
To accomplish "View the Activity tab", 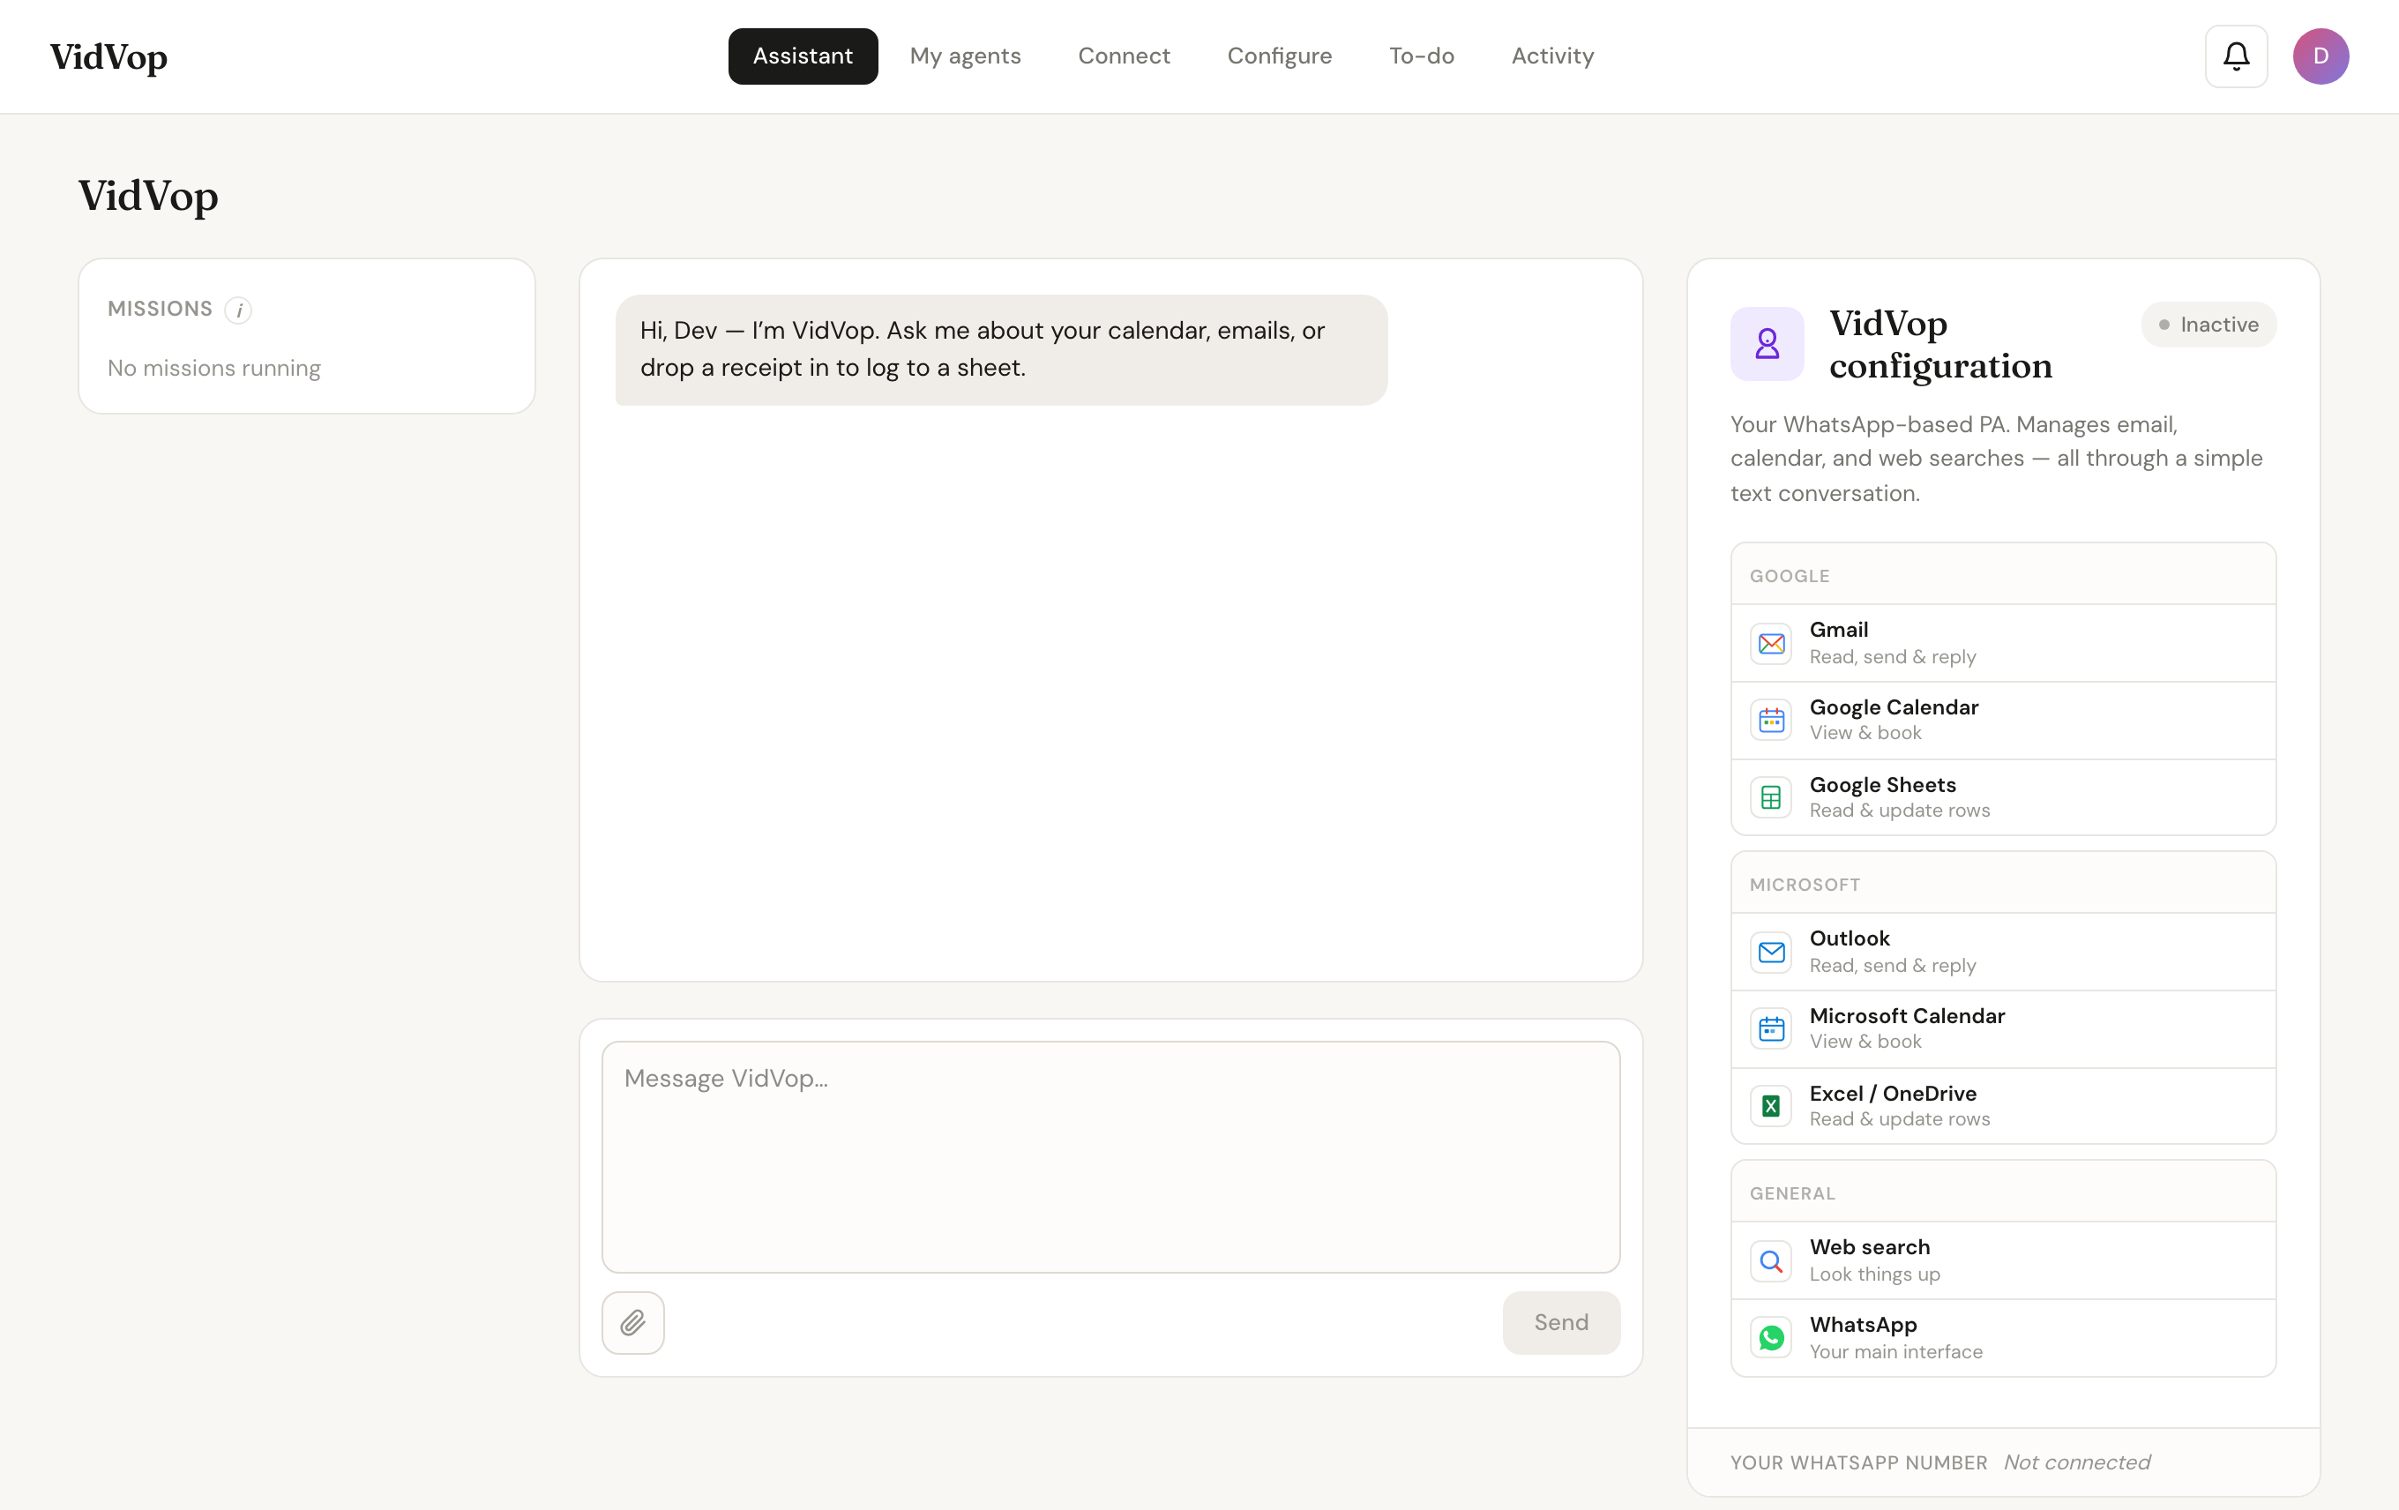I will click(x=1552, y=56).
